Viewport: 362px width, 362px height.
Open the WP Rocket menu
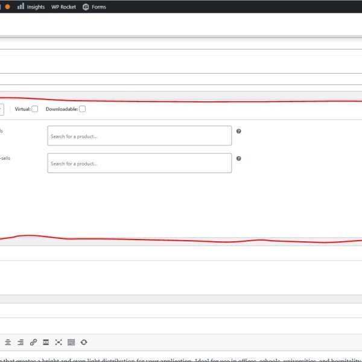[63, 7]
